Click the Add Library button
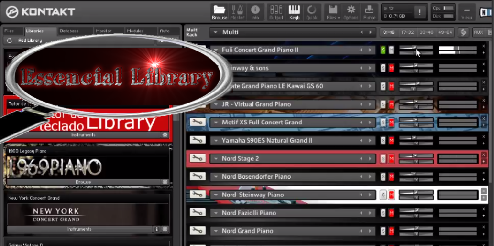 pos(30,41)
